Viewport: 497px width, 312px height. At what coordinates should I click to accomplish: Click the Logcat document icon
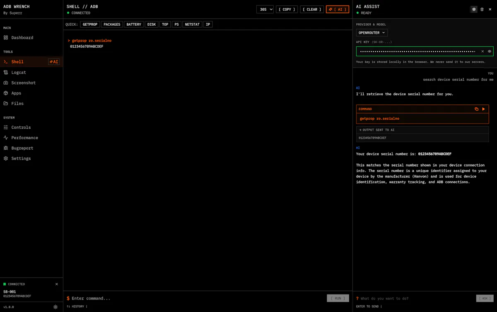(x=6, y=72)
